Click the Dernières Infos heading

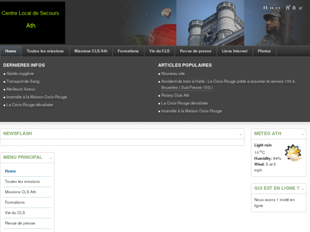(24, 65)
